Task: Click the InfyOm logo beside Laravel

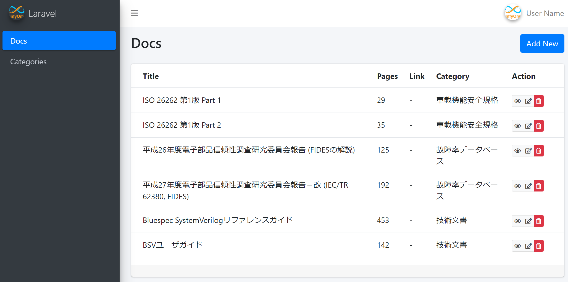Action: [16, 13]
